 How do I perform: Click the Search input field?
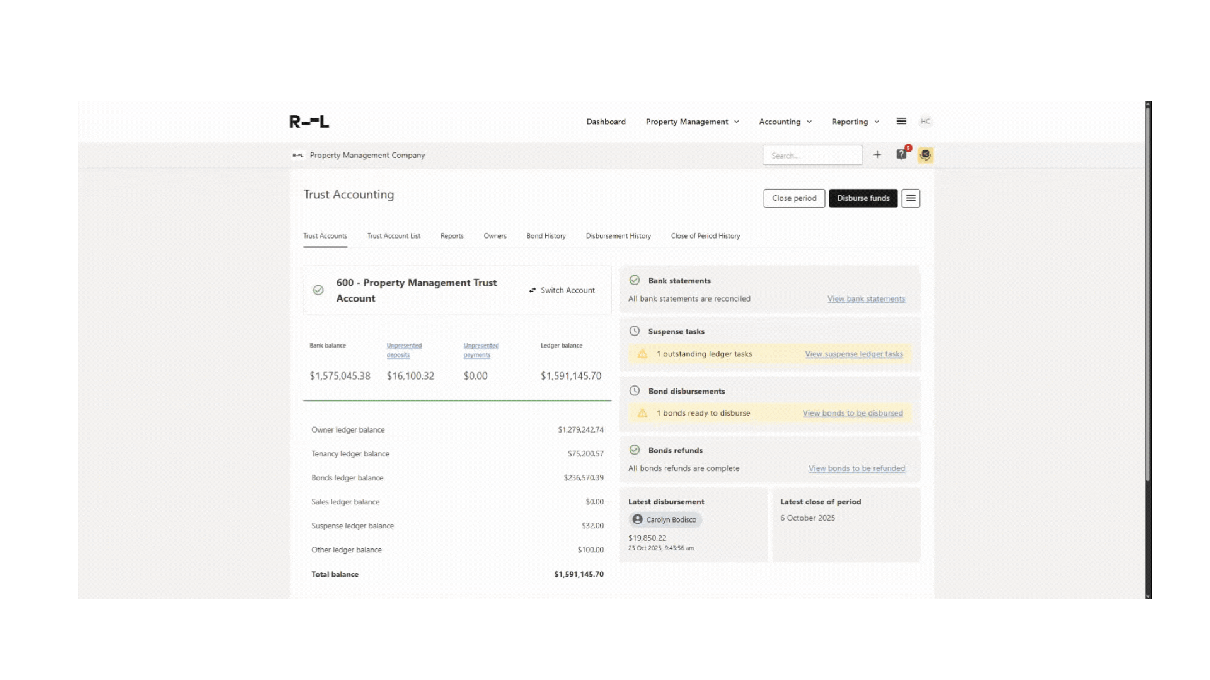(812, 156)
